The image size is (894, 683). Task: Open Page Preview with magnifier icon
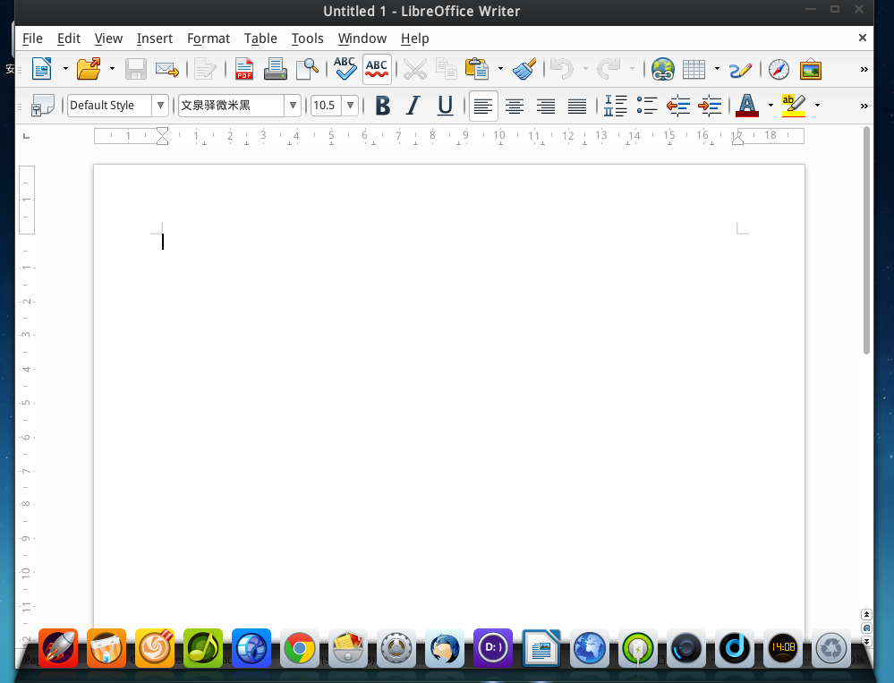(307, 69)
